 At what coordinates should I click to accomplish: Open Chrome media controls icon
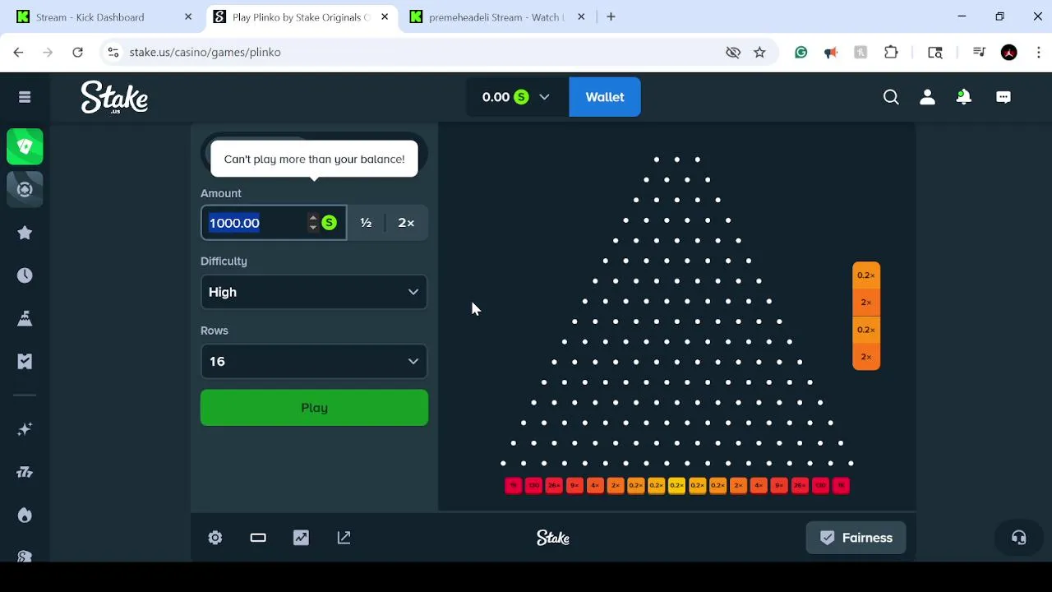coord(978,52)
